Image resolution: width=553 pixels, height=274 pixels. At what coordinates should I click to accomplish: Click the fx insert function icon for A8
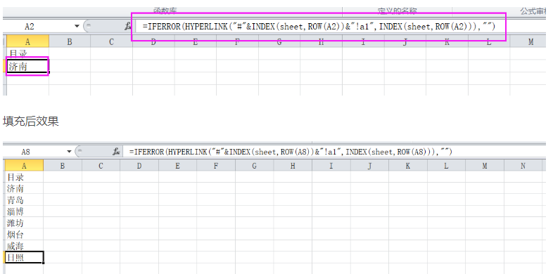pos(116,152)
